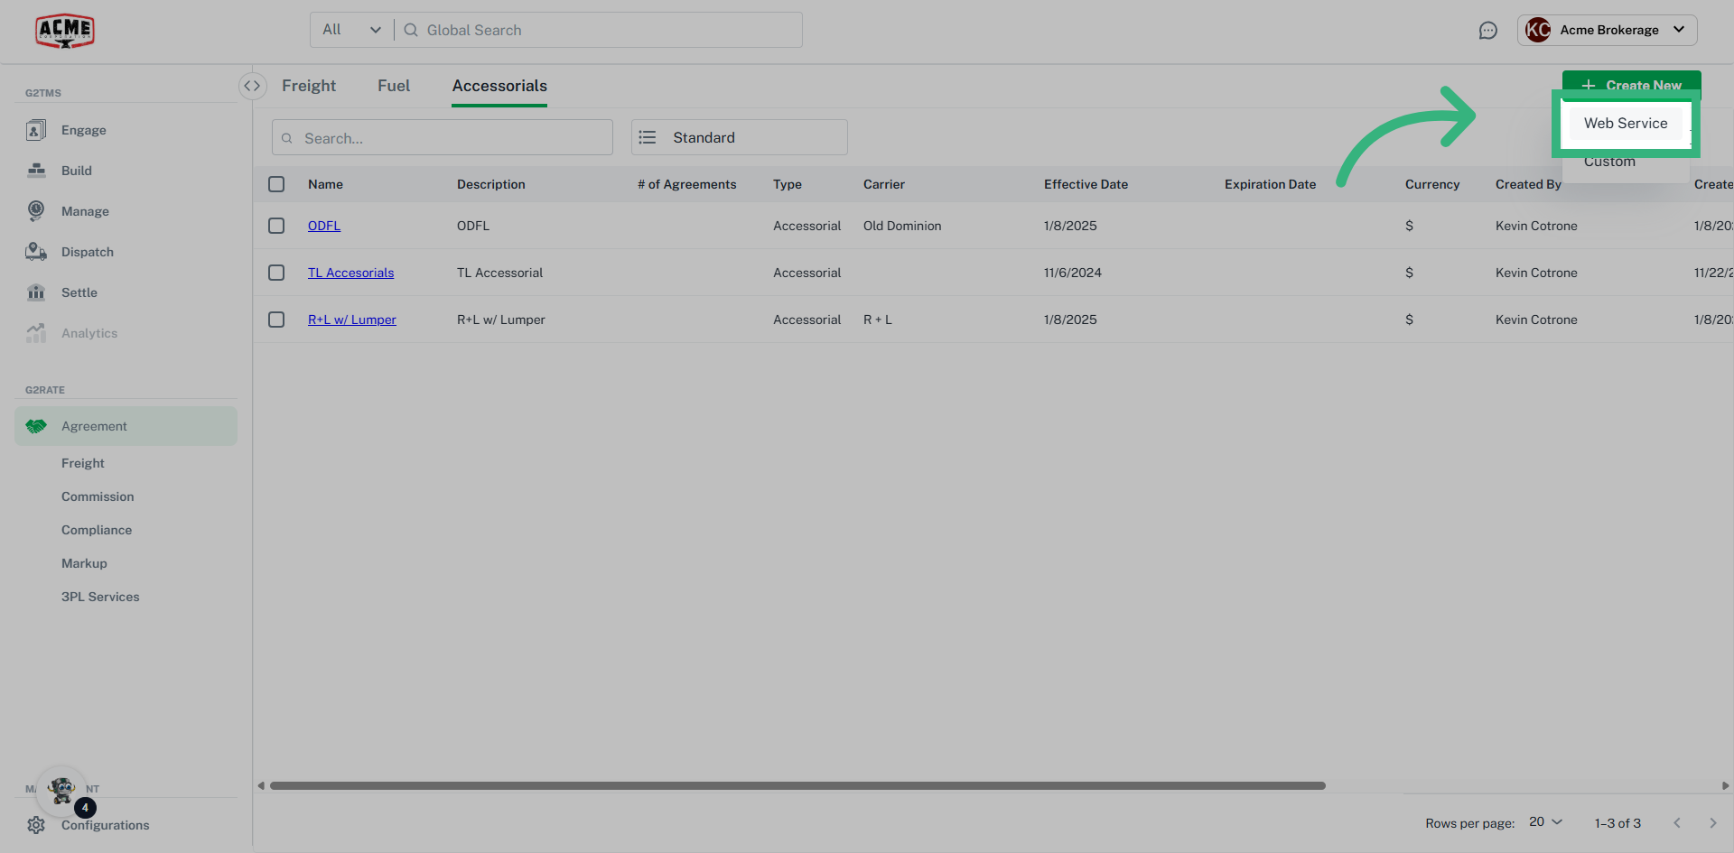The height and width of the screenshot is (853, 1734).
Task: Choose Web Service from the open menu
Action: coord(1626,124)
